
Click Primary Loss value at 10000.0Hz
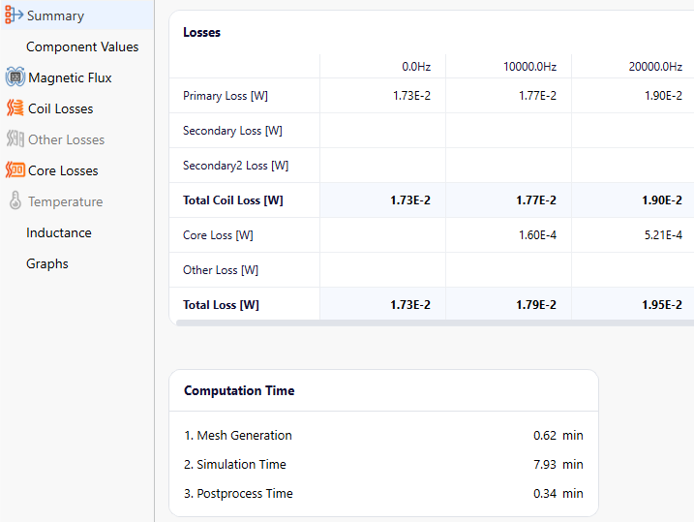tap(537, 96)
